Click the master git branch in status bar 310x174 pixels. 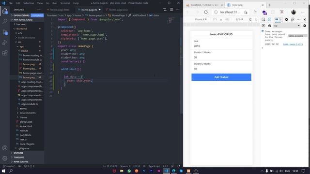click(x=9, y=166)
